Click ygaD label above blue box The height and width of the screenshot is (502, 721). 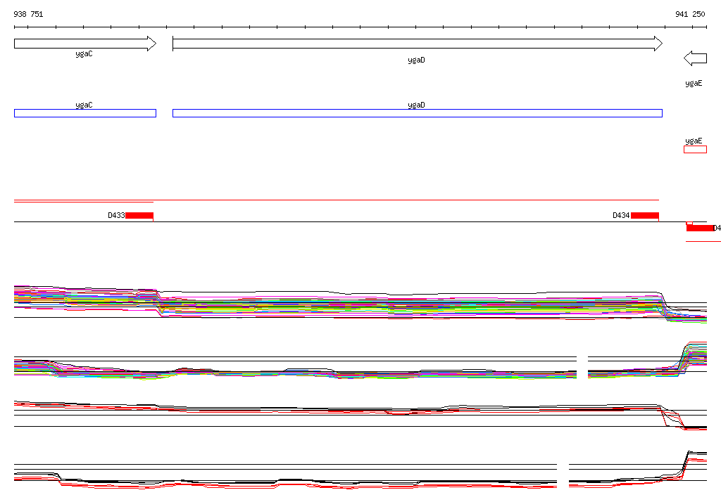click(417, 105)
